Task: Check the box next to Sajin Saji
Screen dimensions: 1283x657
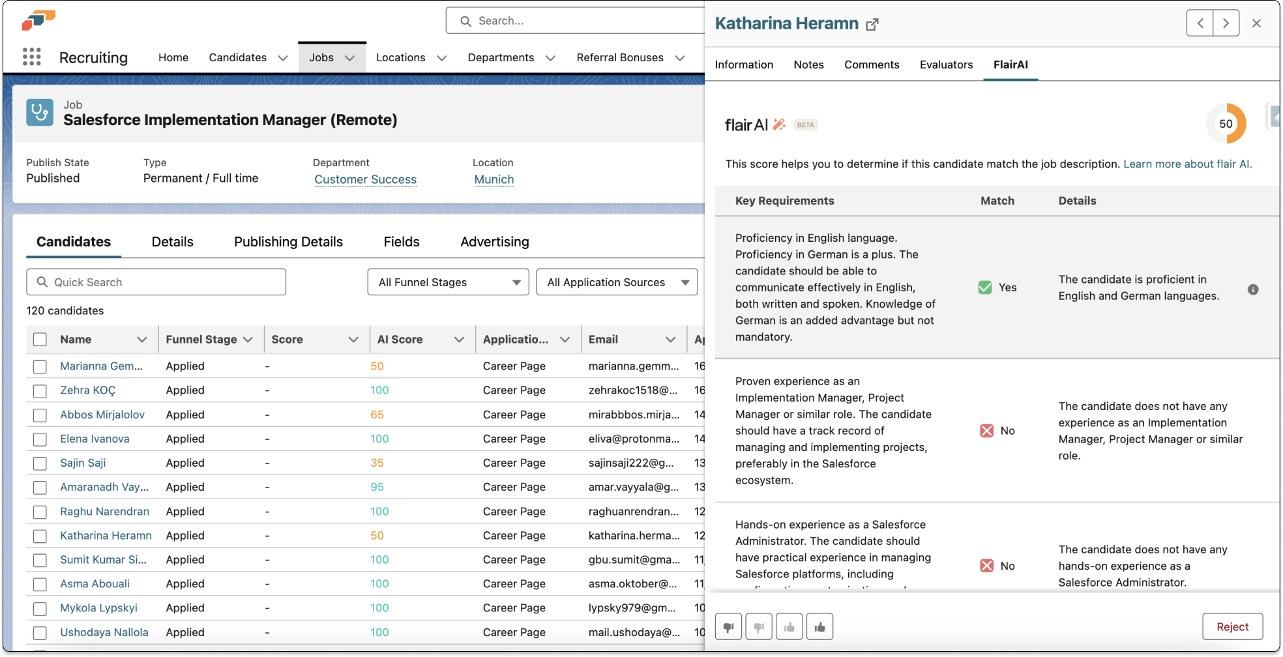Action: point(40,463)
